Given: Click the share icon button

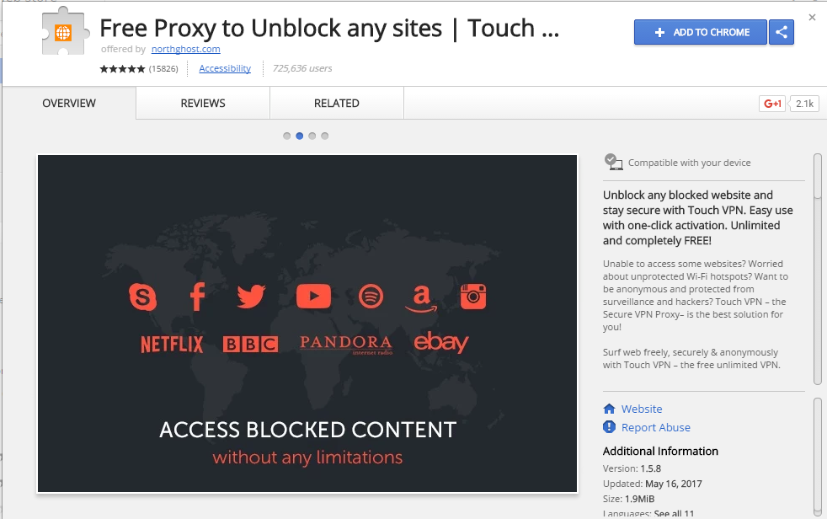Looking at the screenshot, I should point(782,32).
